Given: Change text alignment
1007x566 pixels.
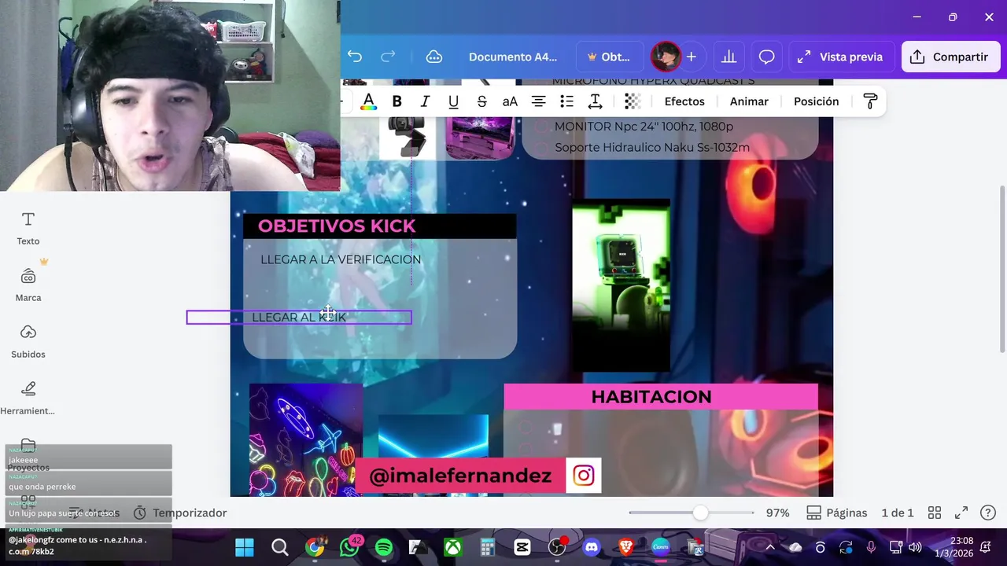Looking at the screenshot, I should (538, 101).
